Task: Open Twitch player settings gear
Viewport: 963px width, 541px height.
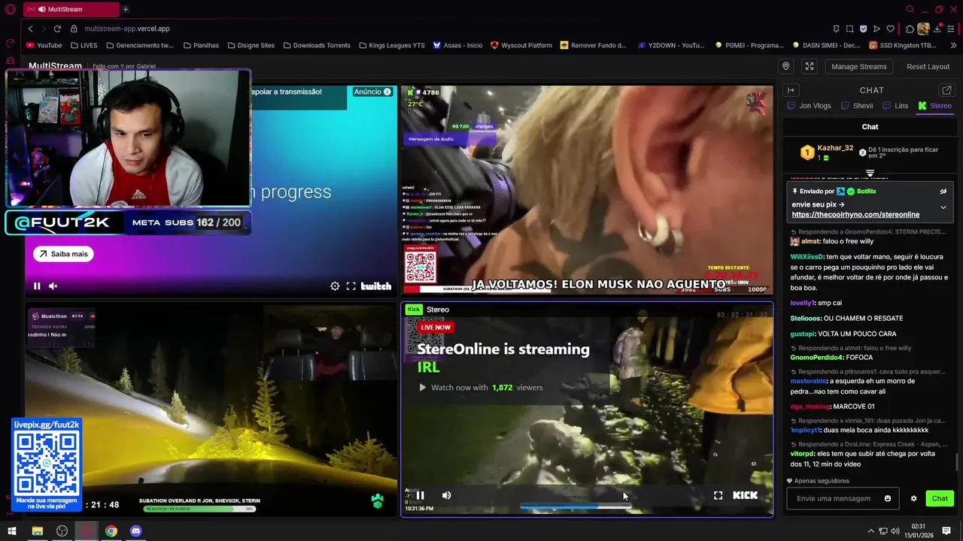Action: tap(335, 286)
